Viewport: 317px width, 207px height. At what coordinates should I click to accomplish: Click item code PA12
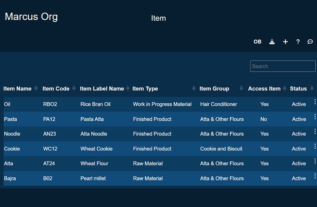click(49, 119)
